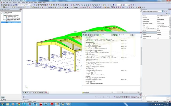Open the project name dropdown in toolbar
Image resolution: width=171 pixels, height=106 pixels.
tap(30, 5)
